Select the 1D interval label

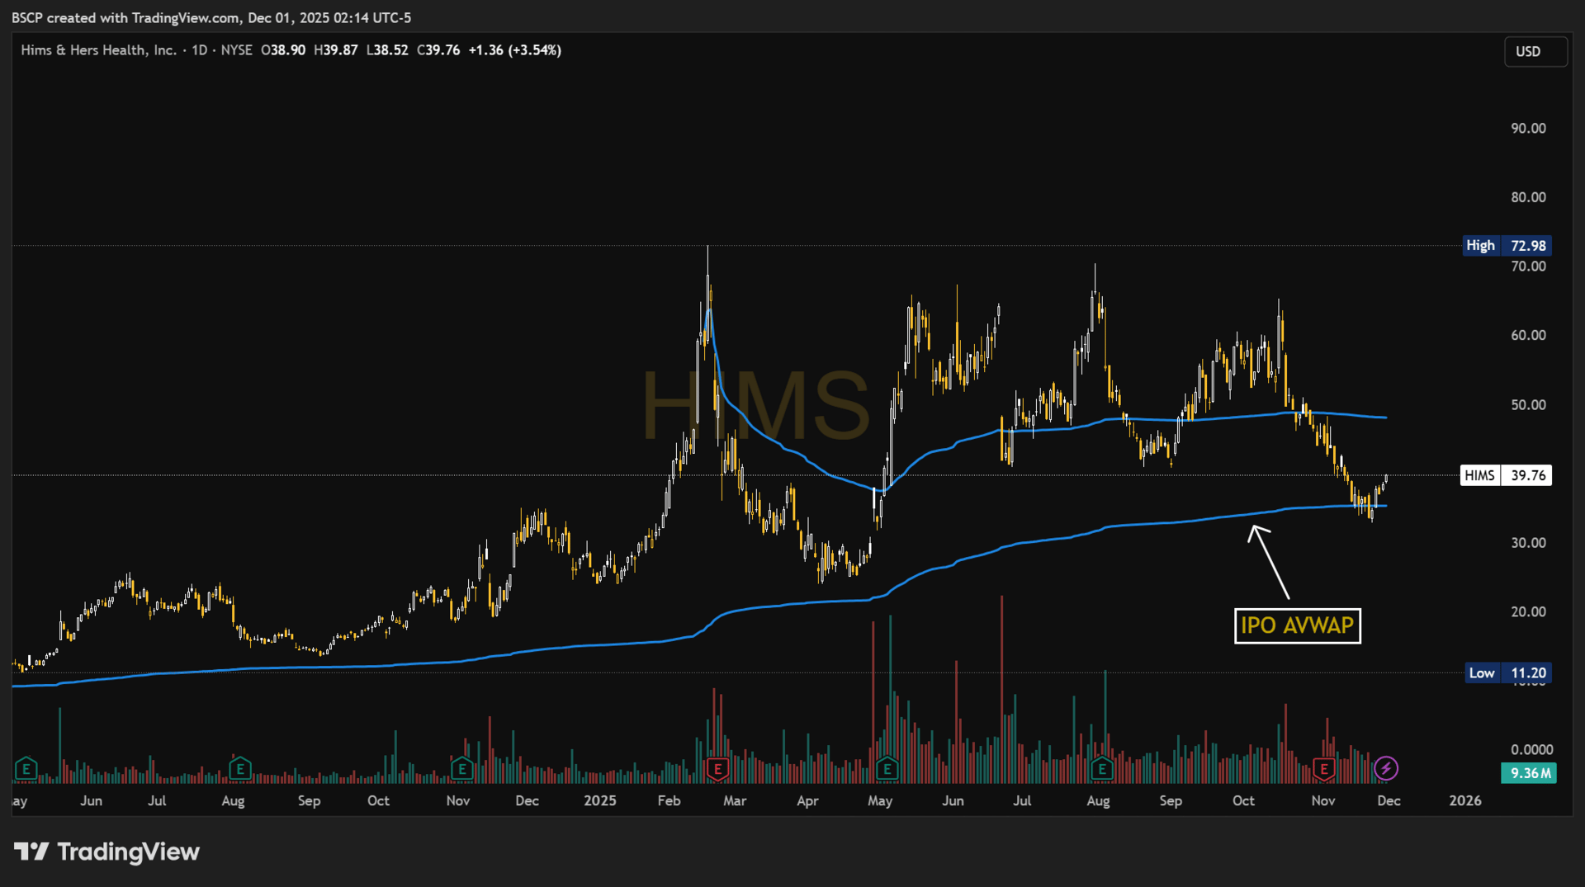pyautogui.click(x=199, y=50)
